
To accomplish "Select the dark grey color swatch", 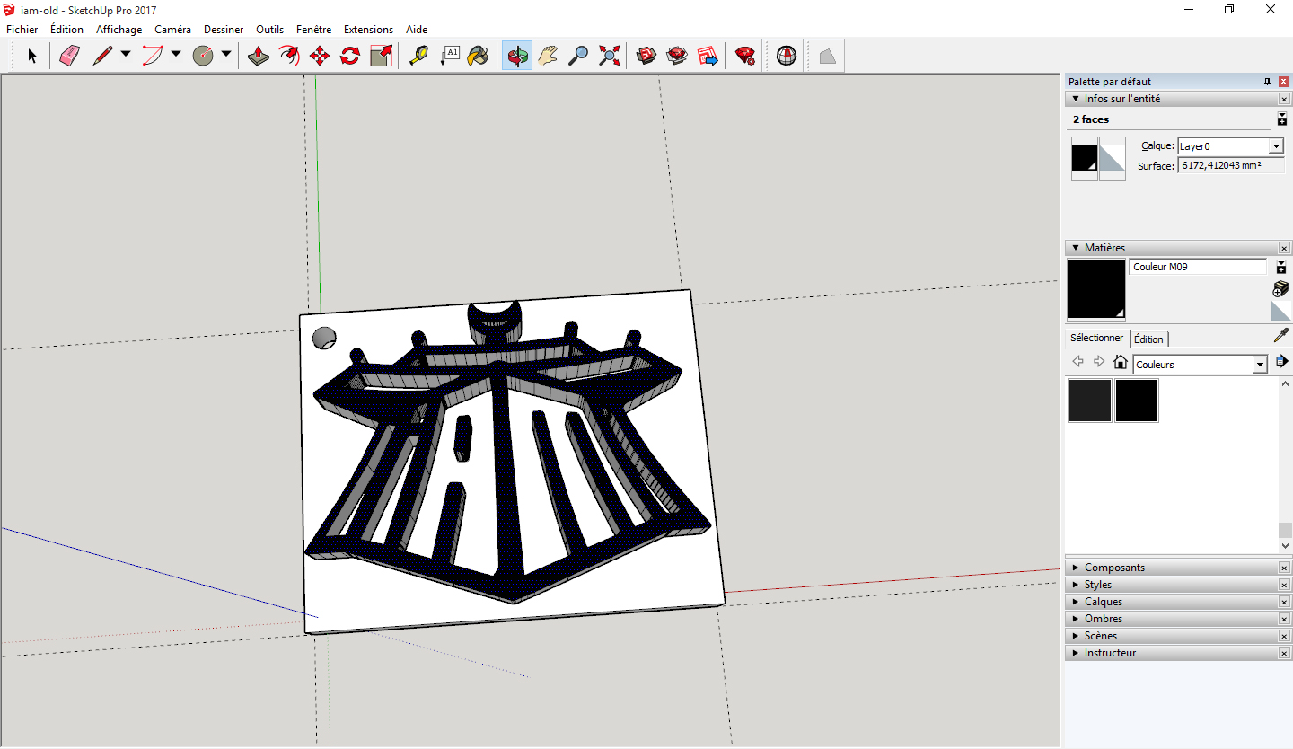I will click(x=1090, y=401).
